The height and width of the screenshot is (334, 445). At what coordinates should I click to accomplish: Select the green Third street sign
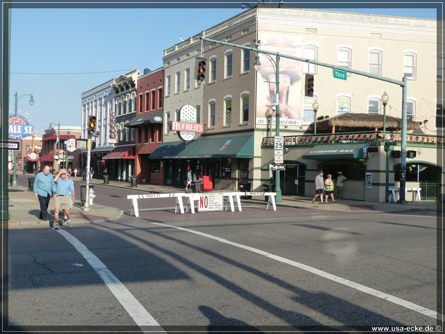(339, 75)
